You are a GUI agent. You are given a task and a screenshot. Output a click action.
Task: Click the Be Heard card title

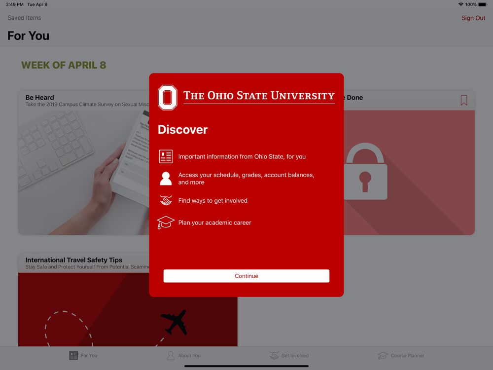click(x=39, y=98)
